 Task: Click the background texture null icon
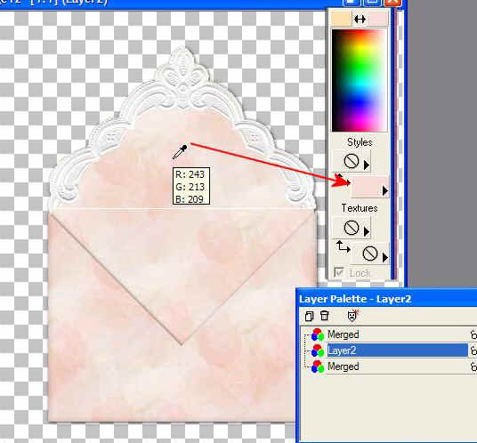tap(370, 254)
